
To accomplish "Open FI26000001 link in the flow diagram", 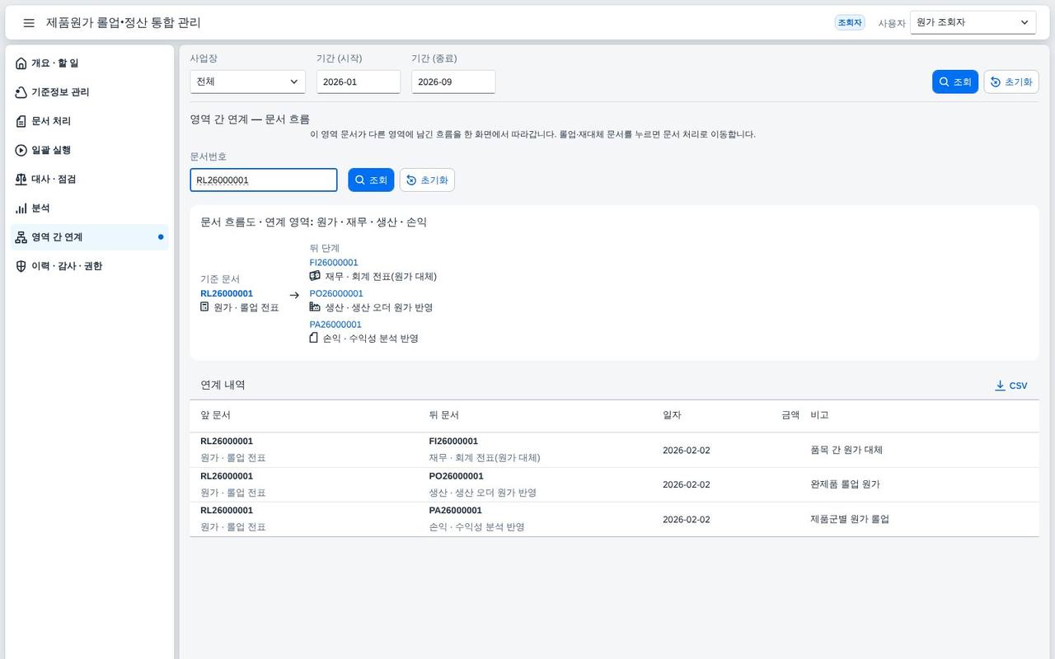I will click(x=334, y=263).
